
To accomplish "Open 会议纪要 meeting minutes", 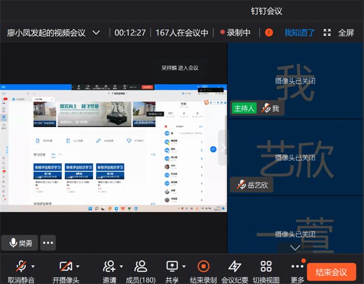I will point(235,271).
